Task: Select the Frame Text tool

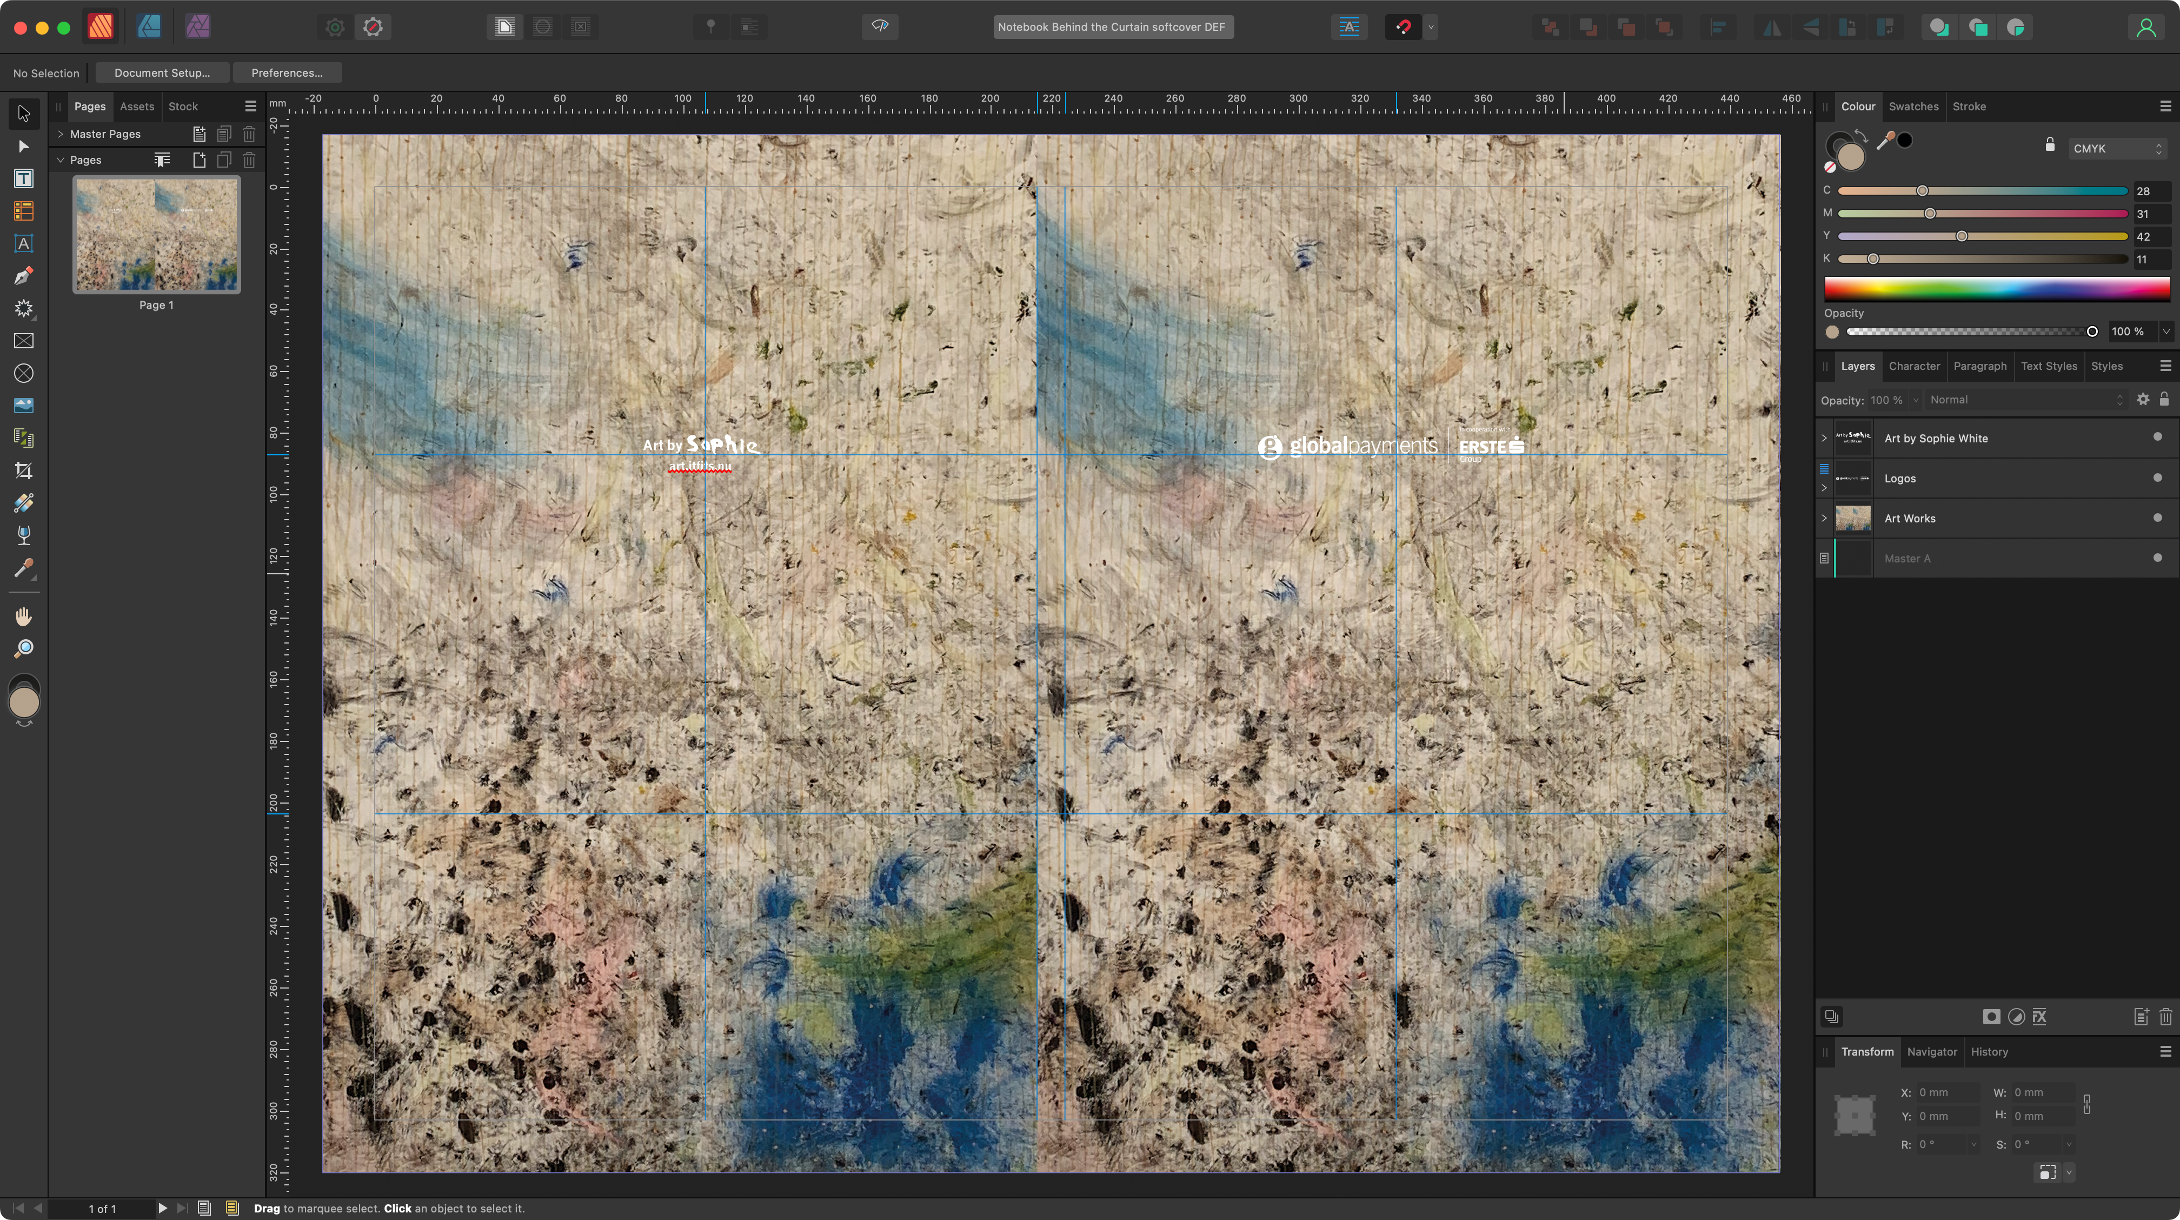Action: click(24, 178)
